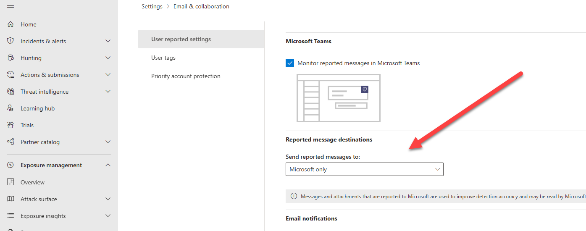Screen dimensions: 586x231
Task: Click Settings breadcrumb link
Action: 152,6
